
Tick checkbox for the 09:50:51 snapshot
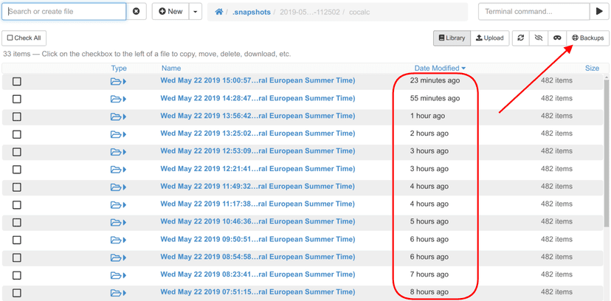tap(17, 240)
